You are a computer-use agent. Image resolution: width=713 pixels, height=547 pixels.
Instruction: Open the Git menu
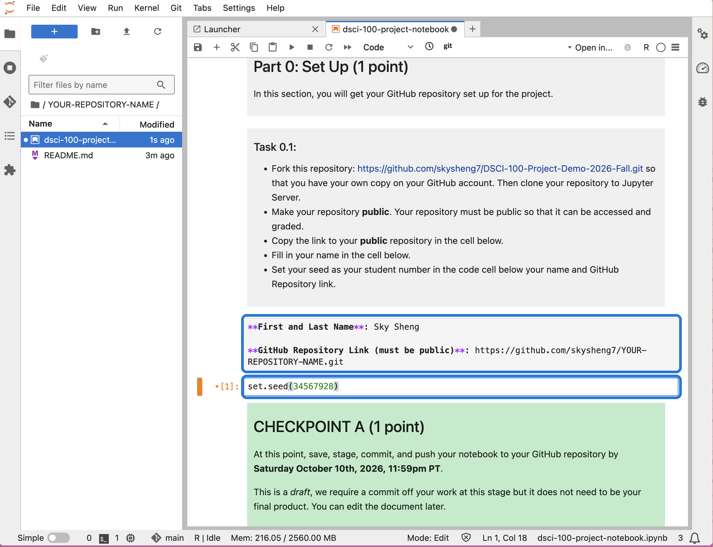(x=176, y=8)
